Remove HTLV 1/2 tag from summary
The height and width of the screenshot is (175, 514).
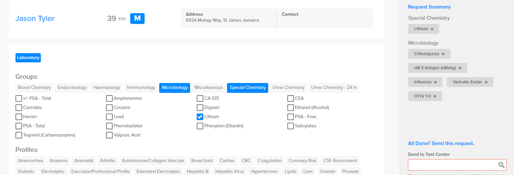pyautogui.click(x=434, y=96)
